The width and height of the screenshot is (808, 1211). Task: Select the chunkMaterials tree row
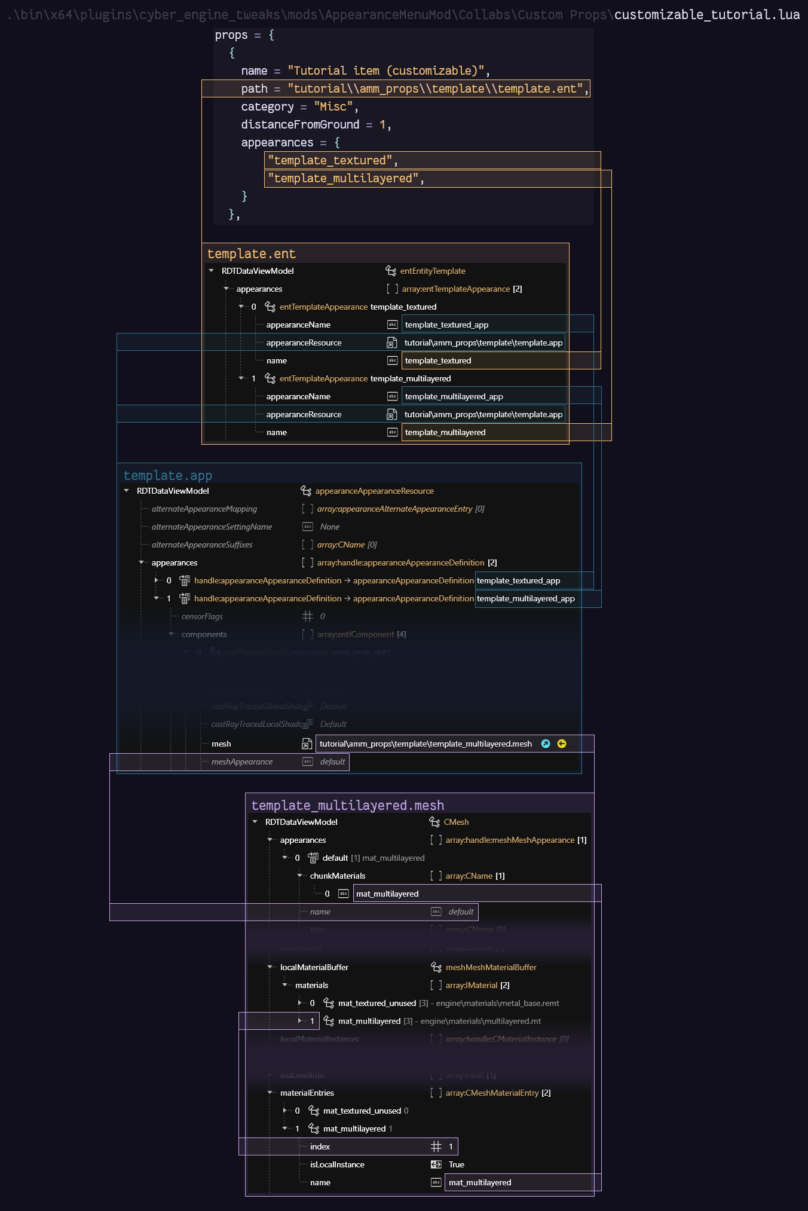[x=337, y=876]
